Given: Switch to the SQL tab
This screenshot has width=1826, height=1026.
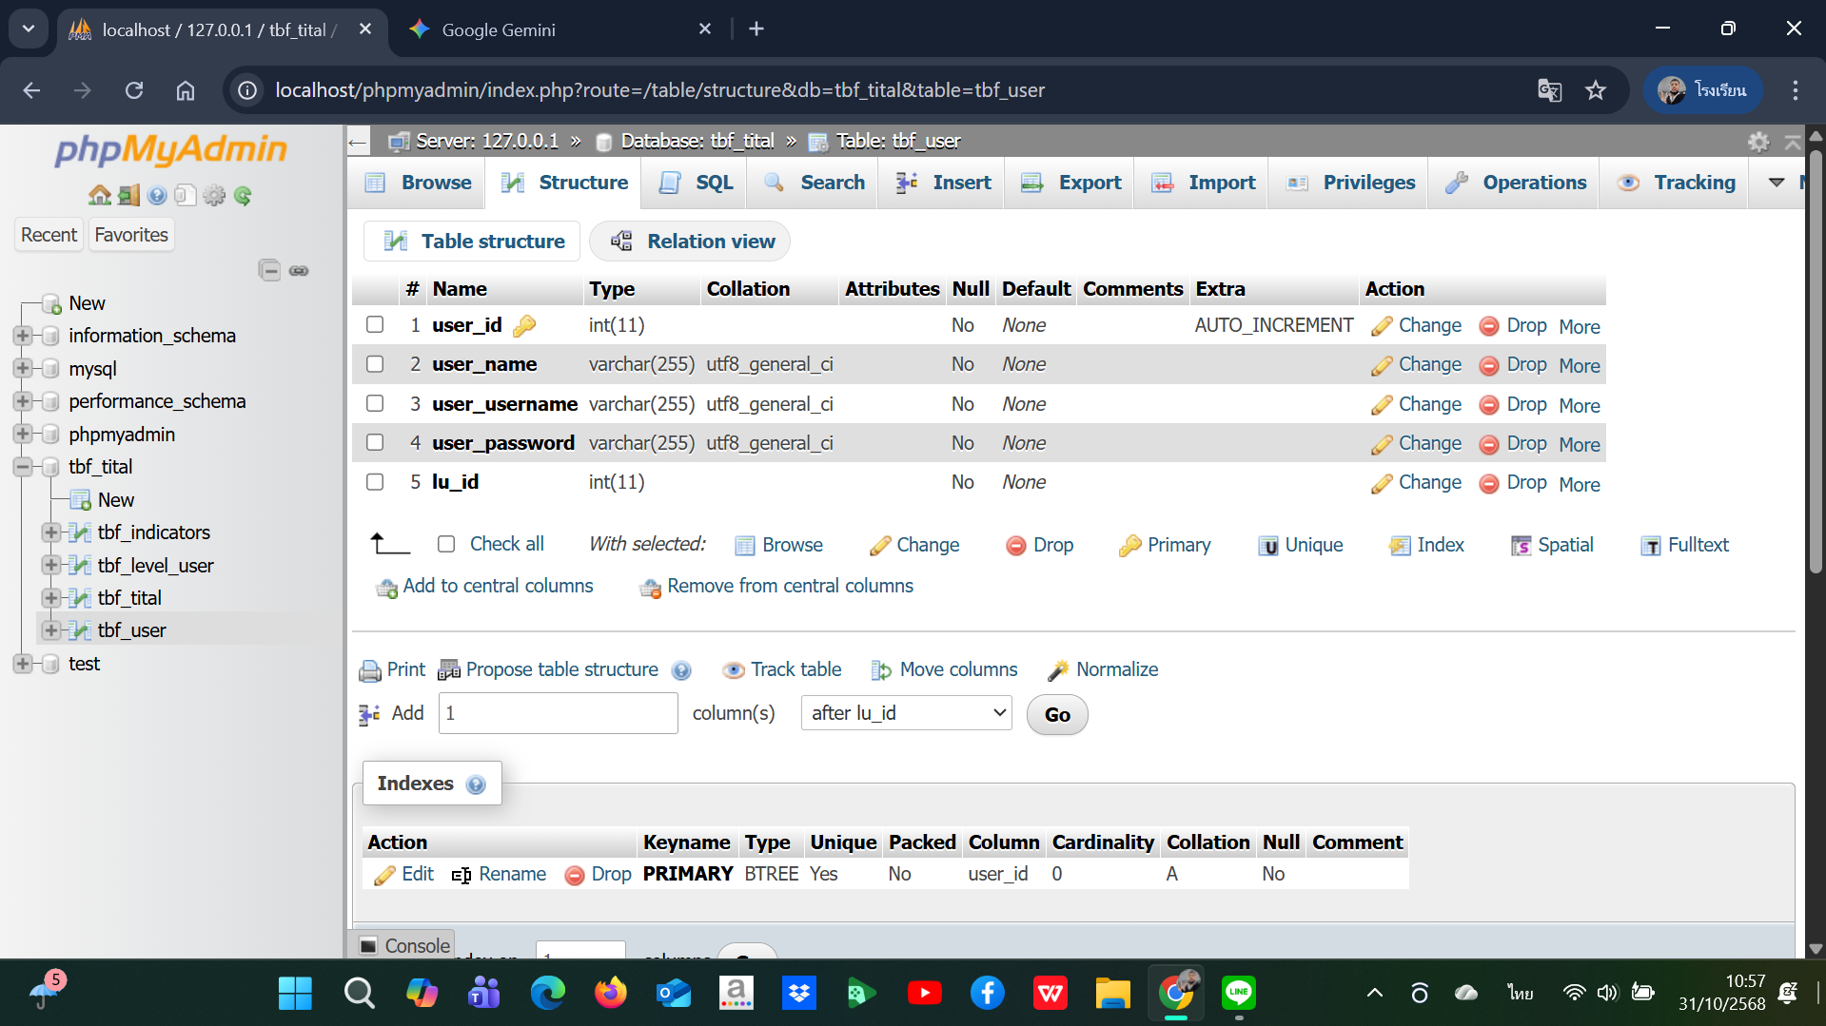Looking at the screenshot, I should [x=697, y=183].
